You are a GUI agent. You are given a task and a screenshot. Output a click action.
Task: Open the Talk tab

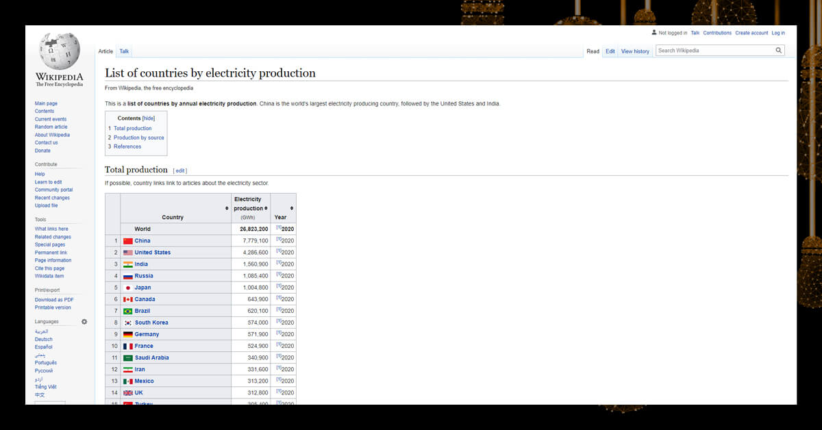pos(124,51)
